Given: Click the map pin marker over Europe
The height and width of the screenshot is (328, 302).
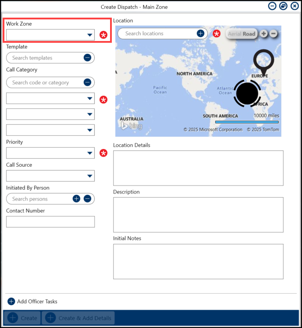Looking at the screenshot, I should (264, 62).
